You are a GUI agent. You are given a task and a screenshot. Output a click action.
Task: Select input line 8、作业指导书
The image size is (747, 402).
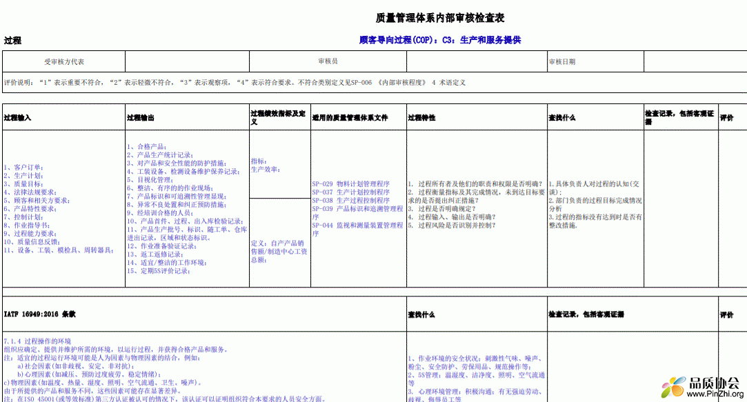coord(27,225)
